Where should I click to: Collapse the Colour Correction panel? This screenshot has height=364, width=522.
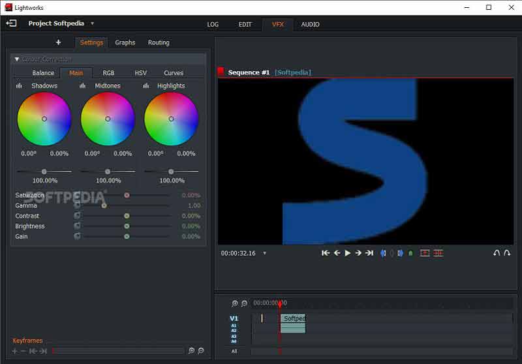pos(17,59)
